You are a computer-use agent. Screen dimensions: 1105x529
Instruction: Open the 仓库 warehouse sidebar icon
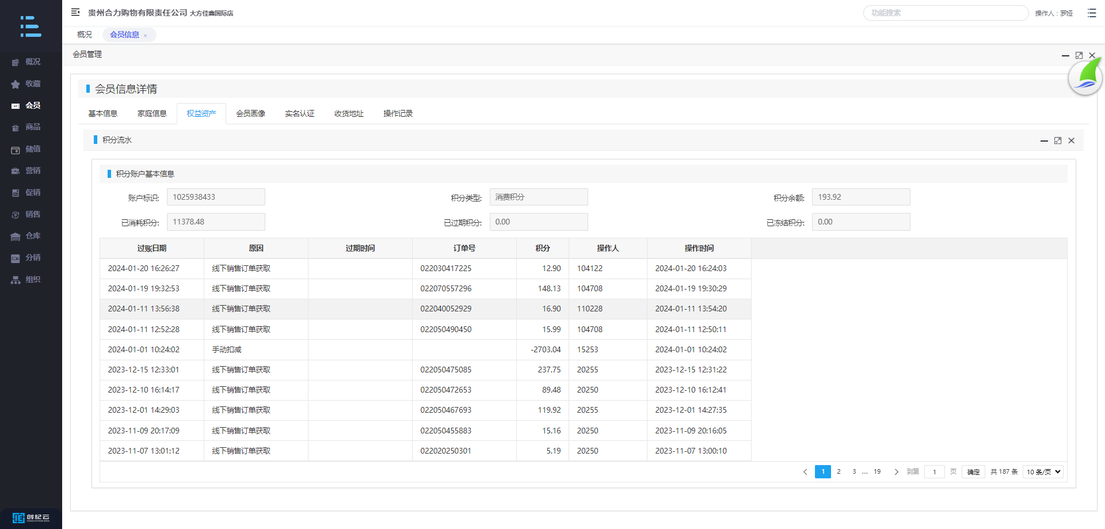[x=16, y=237]
